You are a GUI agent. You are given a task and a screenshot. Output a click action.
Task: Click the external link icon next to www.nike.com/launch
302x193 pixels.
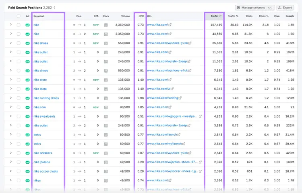(x=179, y=135)
